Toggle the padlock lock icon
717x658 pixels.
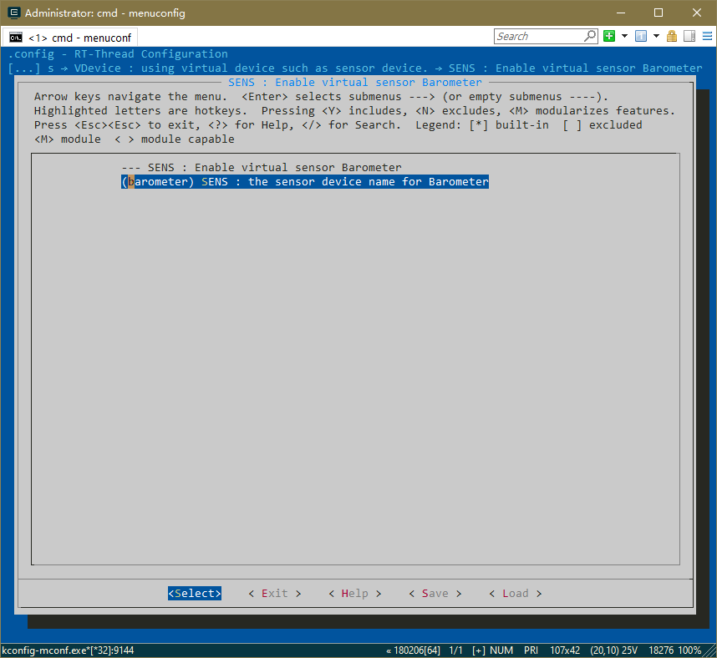672,36
